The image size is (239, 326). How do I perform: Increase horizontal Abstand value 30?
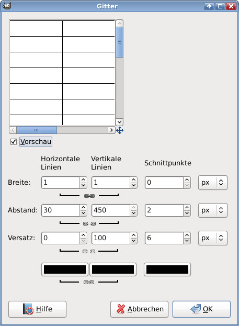pos(83,207)
